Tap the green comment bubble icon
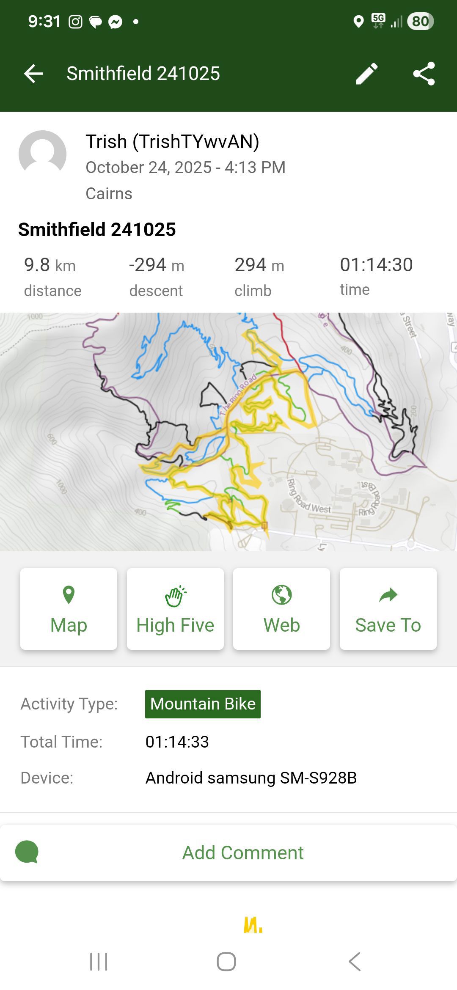This screenshot has width=457, height=990. tap(27, 852)
